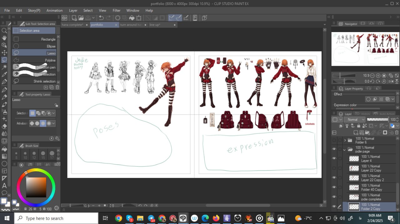Click the delete layer trash icon
Screen dimensions: 400x224
click(397, 132)
